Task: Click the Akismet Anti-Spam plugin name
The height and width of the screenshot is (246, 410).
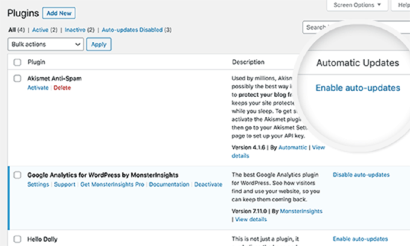Action: pyautogui.click(x=54, y=78)
